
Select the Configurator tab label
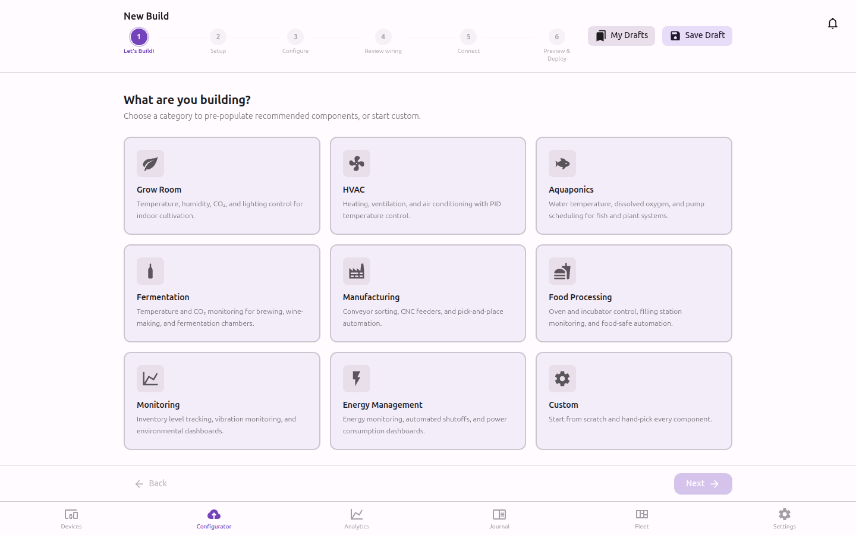pos(214,527)
